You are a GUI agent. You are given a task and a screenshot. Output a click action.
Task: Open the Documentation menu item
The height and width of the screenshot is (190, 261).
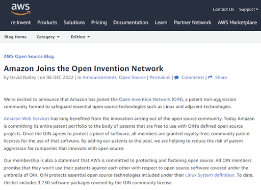point(130,22)
